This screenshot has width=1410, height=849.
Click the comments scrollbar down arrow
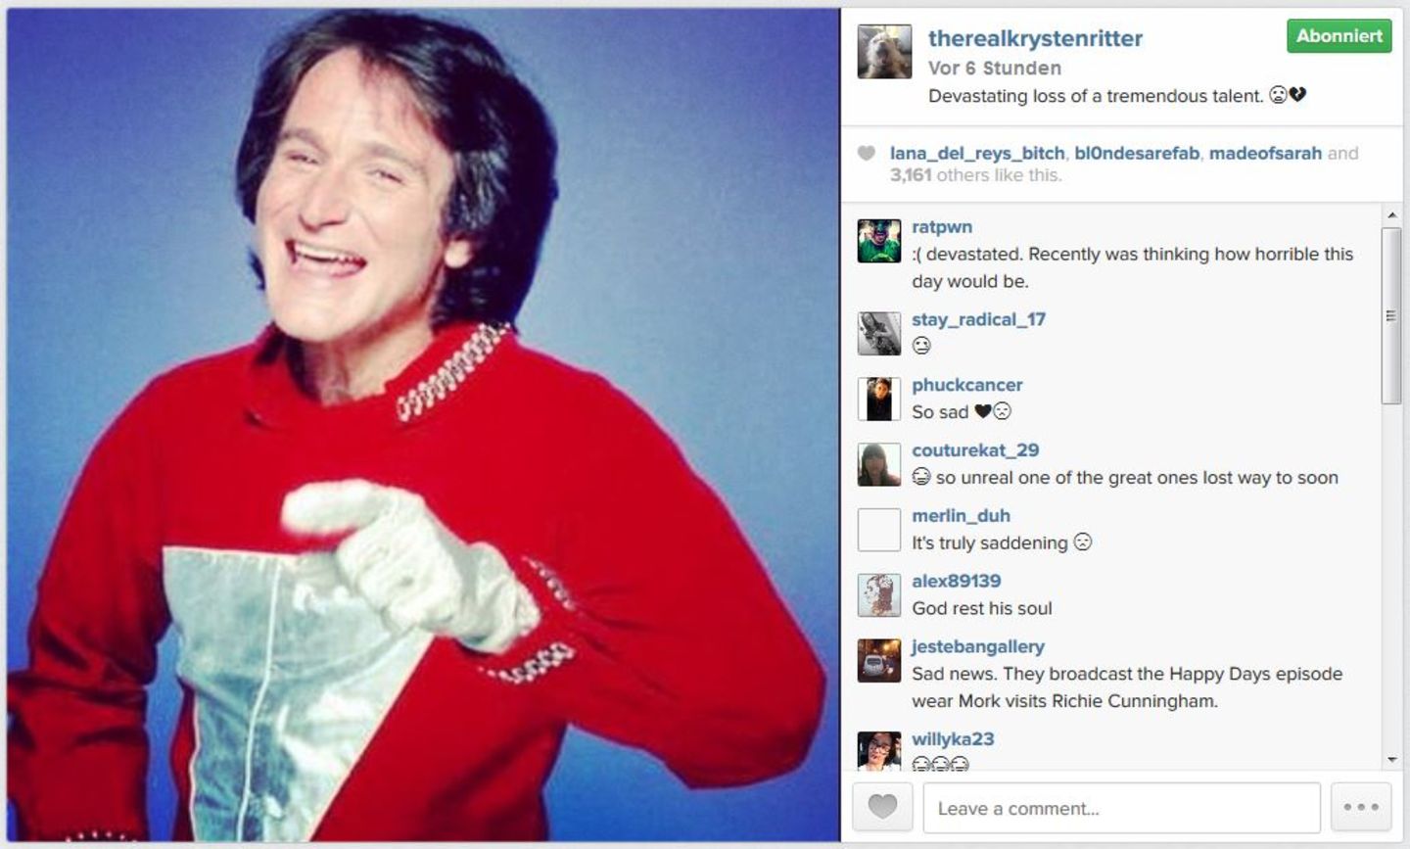point(1391,760)
